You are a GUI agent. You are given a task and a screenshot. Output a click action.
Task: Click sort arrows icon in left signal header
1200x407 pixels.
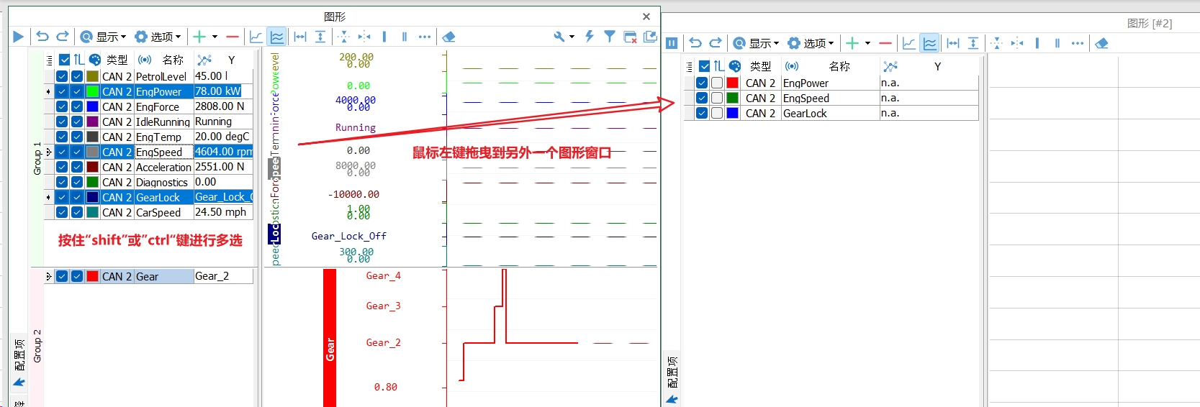(79, 60)
